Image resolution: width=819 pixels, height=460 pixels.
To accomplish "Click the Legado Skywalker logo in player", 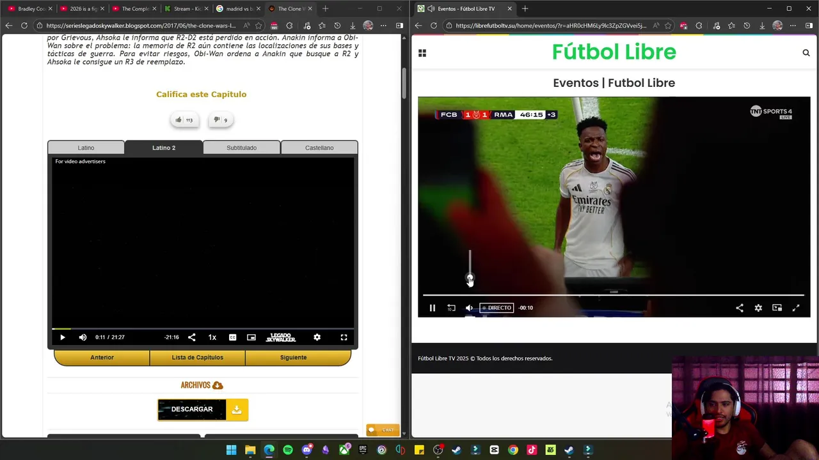I will tap(281, 337).
